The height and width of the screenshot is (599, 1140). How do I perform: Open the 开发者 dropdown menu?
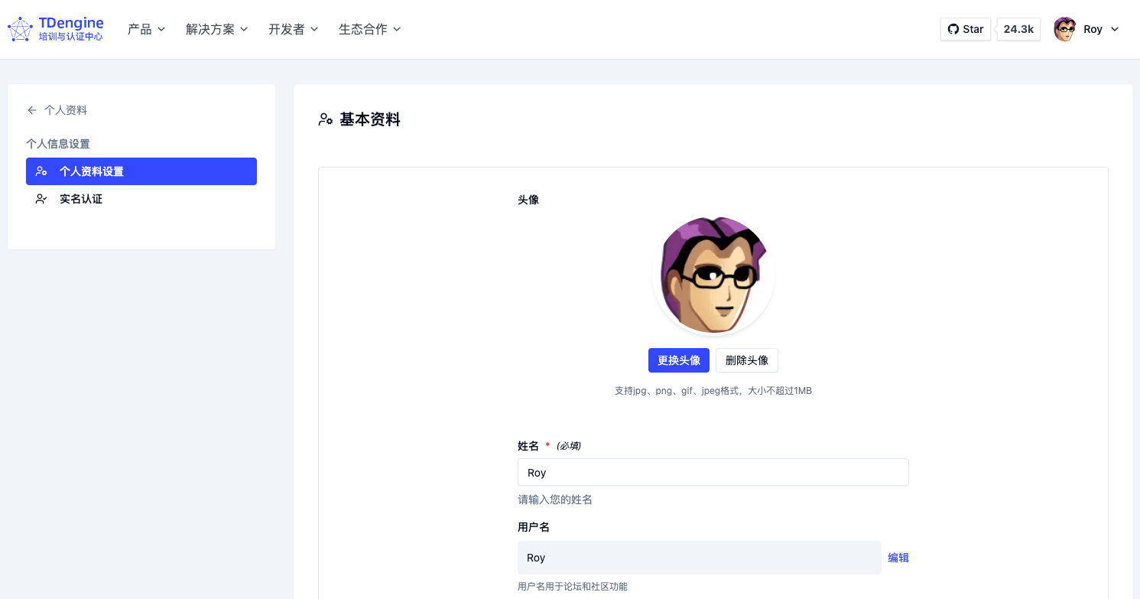(293, 29)
